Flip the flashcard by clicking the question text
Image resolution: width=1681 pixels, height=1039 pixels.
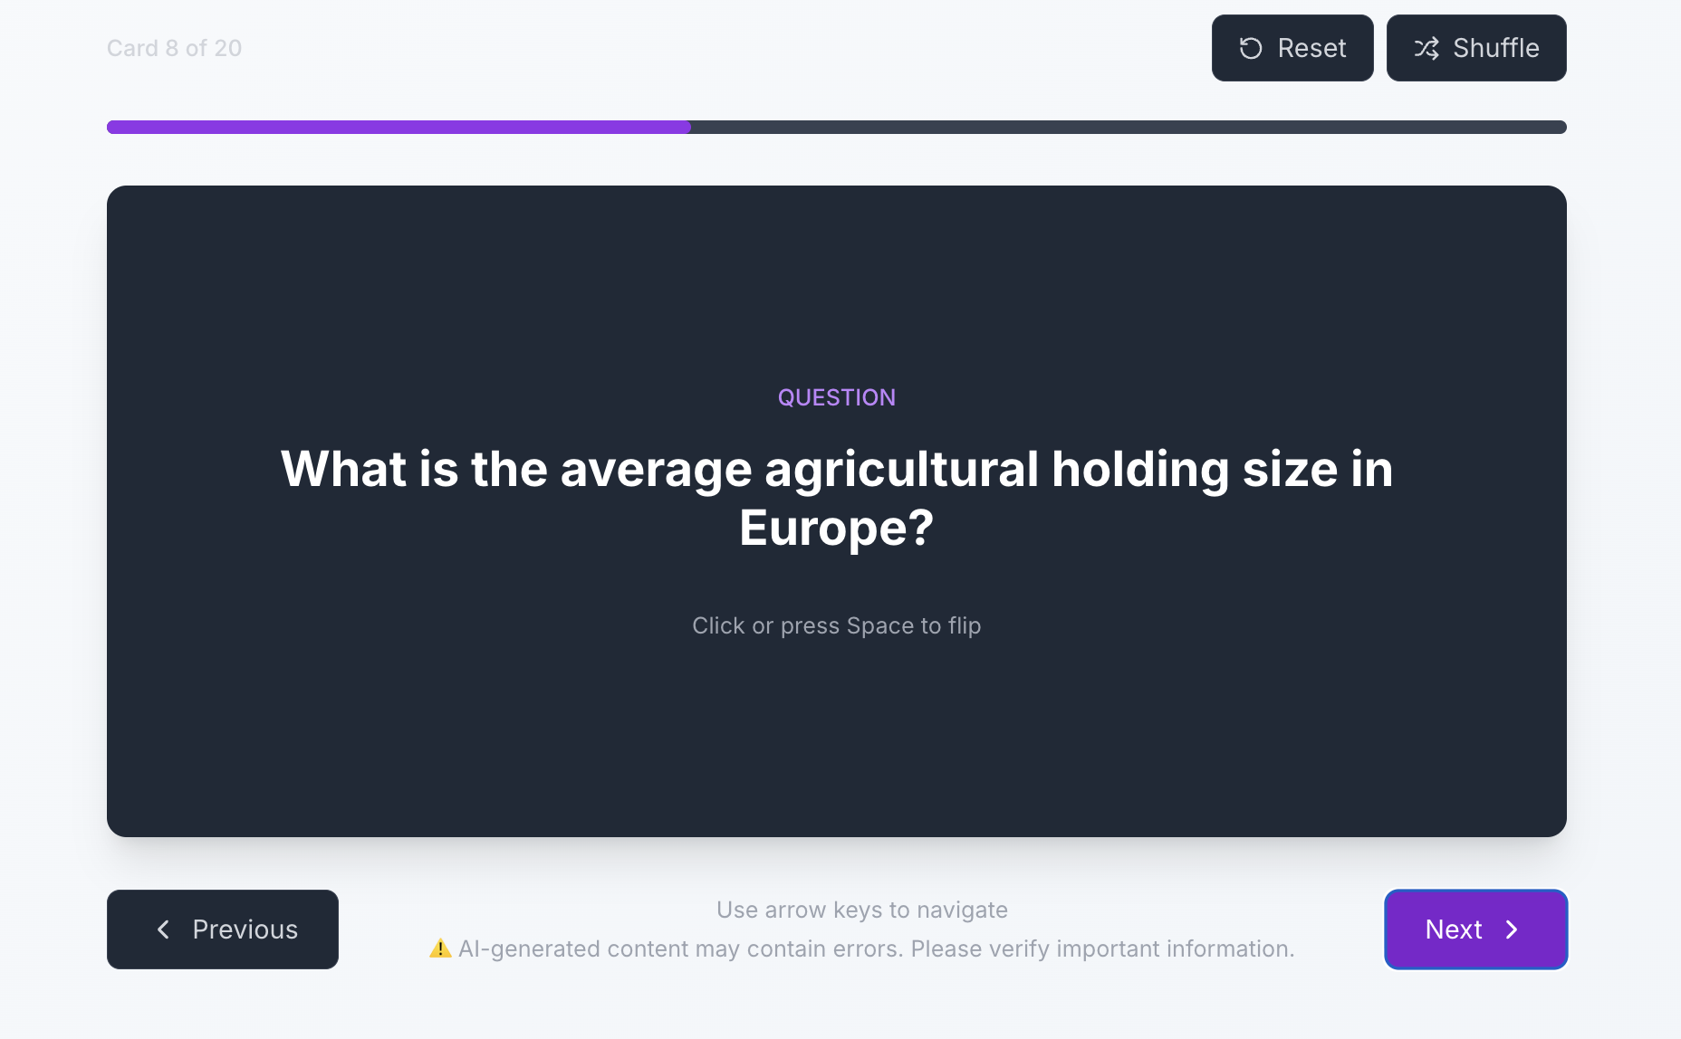point(836,470)
